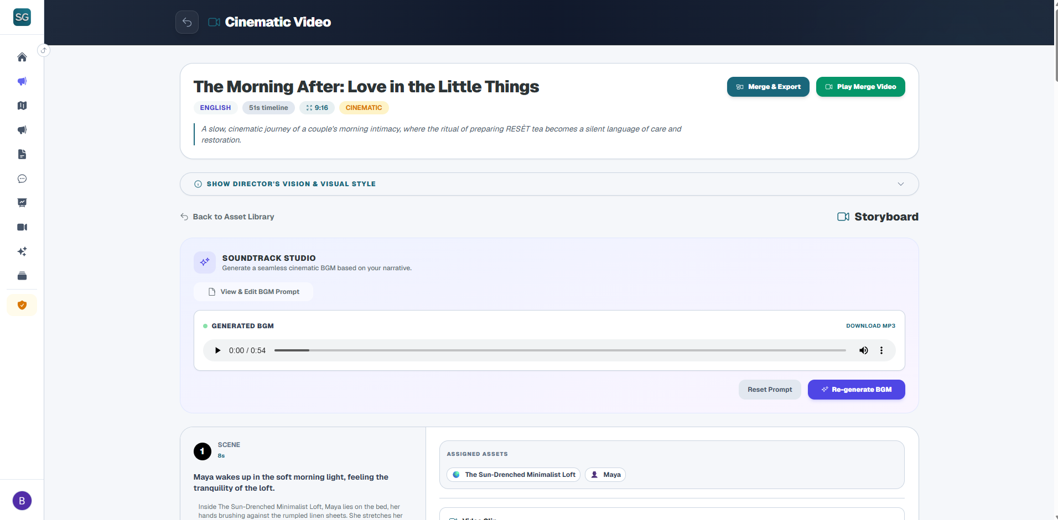Play the generated BGM audio
The image size is (1058, 520).
coord(217,350)
